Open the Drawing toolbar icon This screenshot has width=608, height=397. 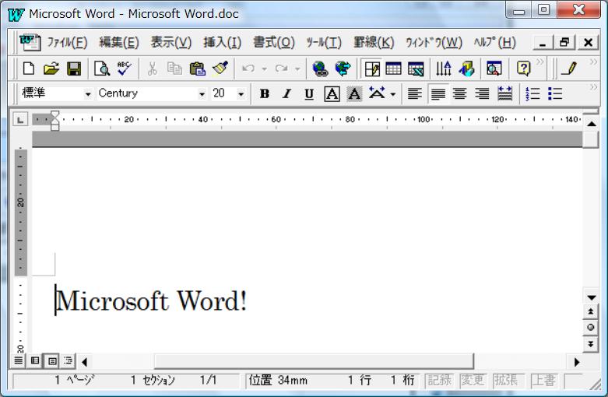(466, 69)
